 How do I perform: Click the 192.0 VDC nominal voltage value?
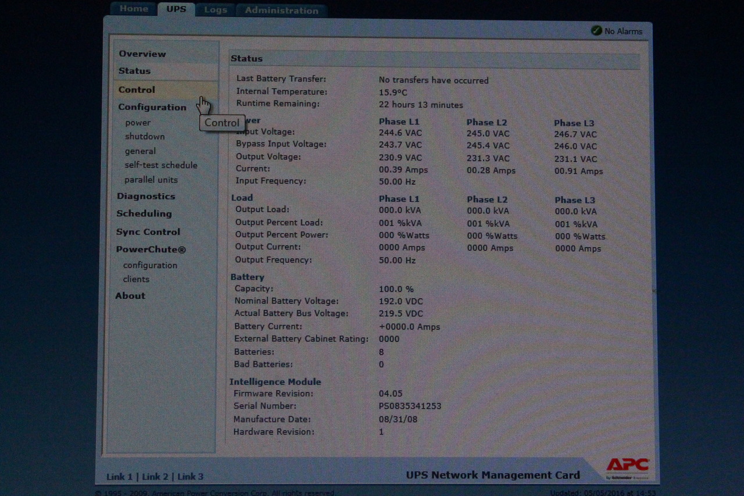(x=401, y=301)
